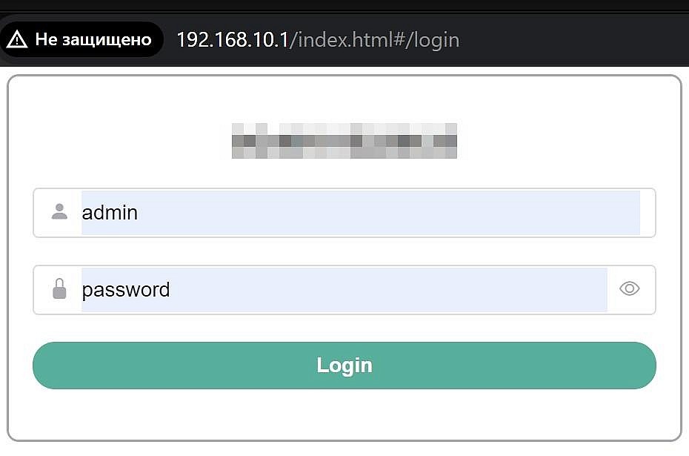Click the user silhouette icon
689x456 pixels.
click(x=59, y=211)
